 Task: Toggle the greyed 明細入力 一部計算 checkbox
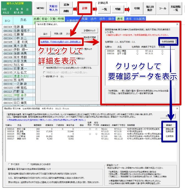tap(44, 72)
